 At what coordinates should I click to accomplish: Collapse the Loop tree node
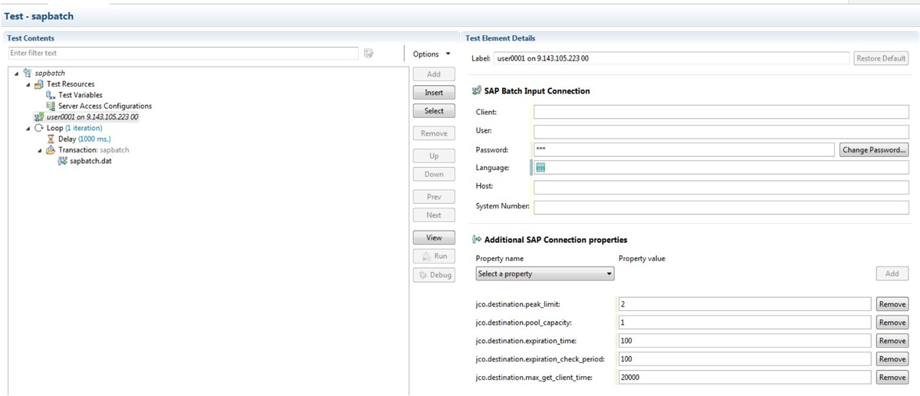[x=28, y=128]
